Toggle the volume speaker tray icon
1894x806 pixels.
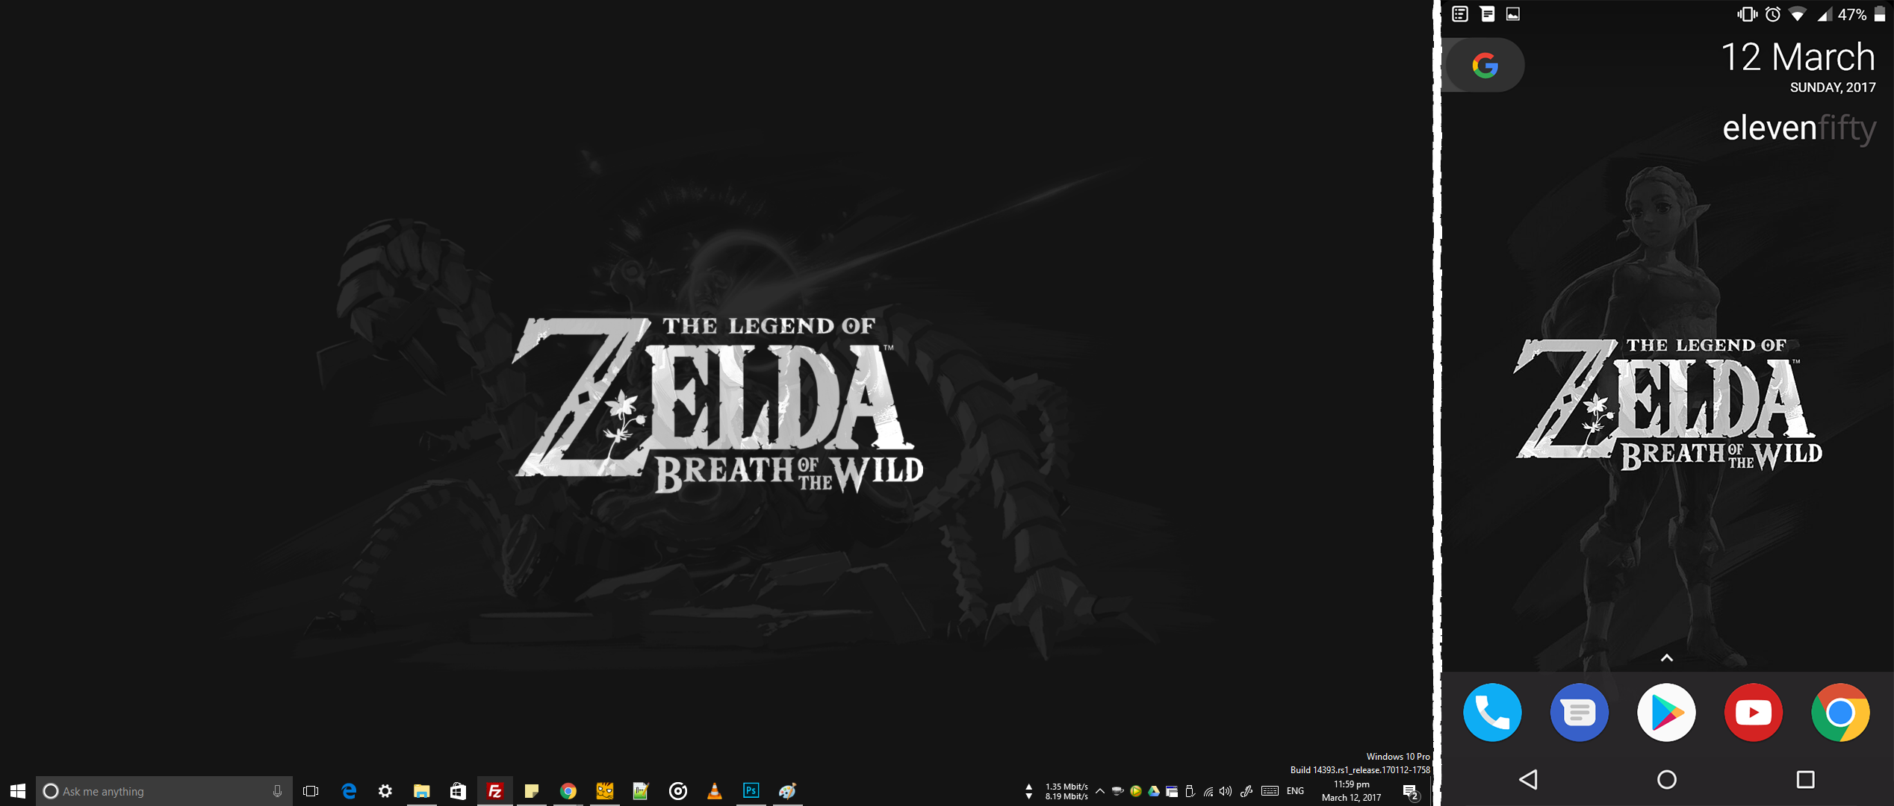point(1226,791)
